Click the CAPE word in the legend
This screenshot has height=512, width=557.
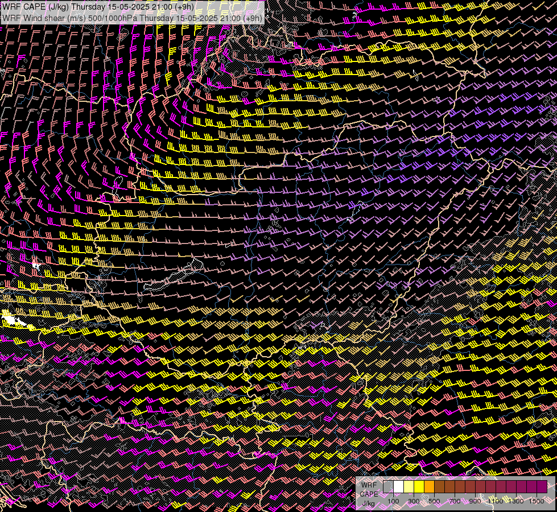(369, 494)
